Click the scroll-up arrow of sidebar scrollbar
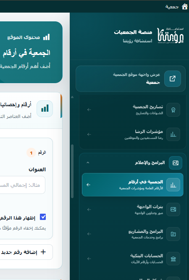The image size is (189, 280). tap(72, 97)
